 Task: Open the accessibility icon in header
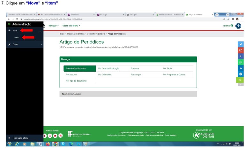pos(238,26)
